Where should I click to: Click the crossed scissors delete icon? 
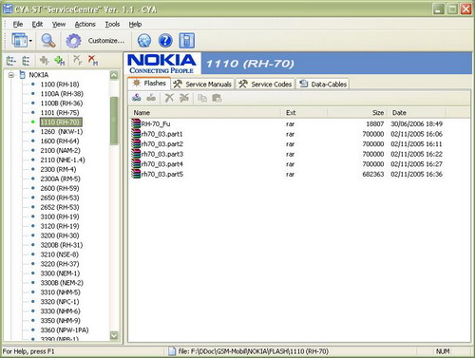(x=184, y=98)
